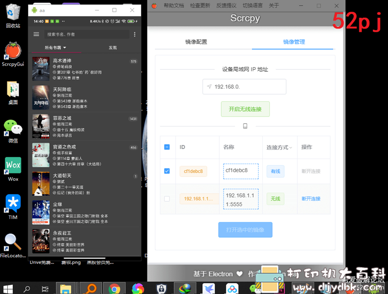Viewport: 388px width, 294px height.
Task: Open File Explorer from the taskbar
Action: tap(66, 289)
